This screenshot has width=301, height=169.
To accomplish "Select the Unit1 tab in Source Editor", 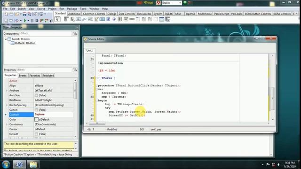I will 89,50.
